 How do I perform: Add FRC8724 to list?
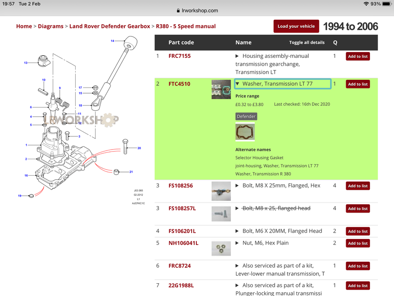click(358, 266)
